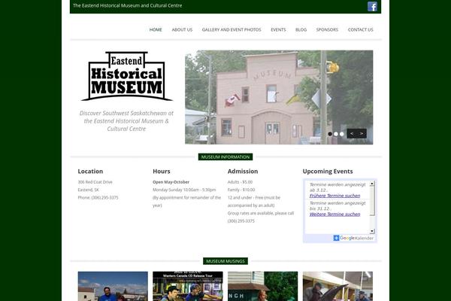The width and height of the screenshot is (451, 301).
Task: Click the museum building slideshow image
Action: [x=279, y=97]
